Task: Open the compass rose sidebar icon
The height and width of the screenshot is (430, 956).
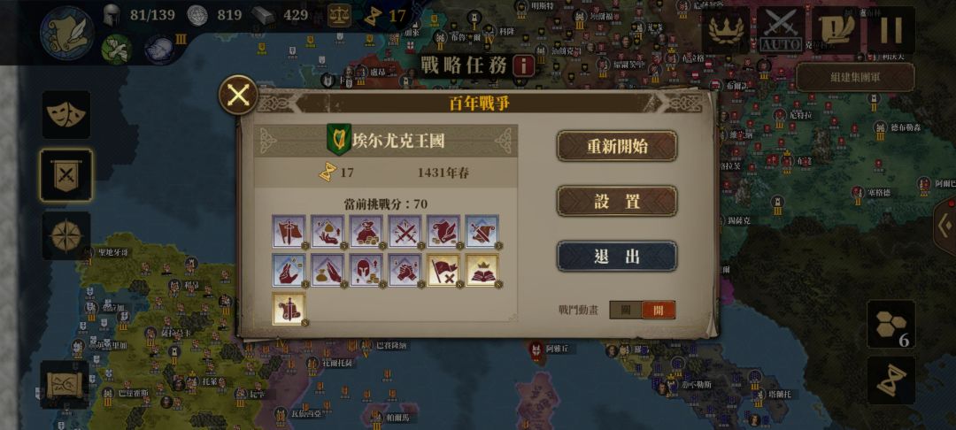Action: click(x=66, y=235)
